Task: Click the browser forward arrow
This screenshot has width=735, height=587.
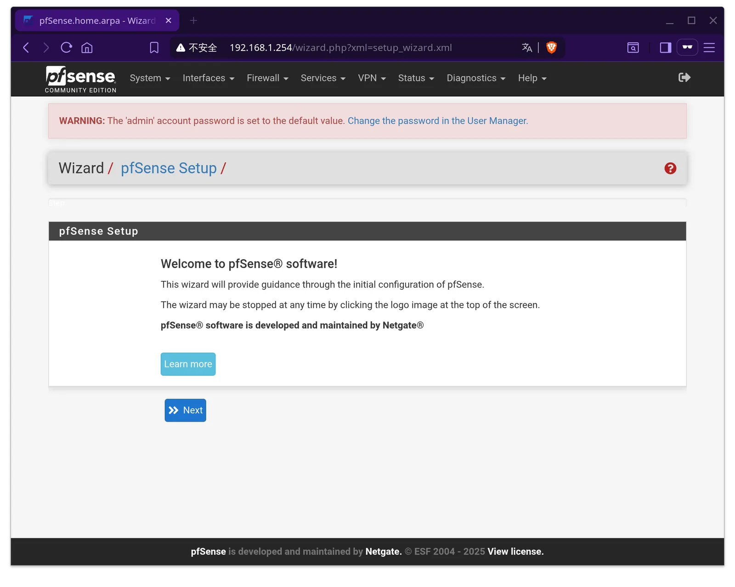Action: (46, 48)
